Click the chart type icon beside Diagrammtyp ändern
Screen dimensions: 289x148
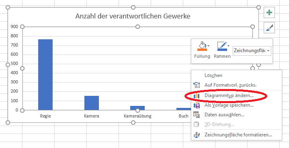[197, 95]
